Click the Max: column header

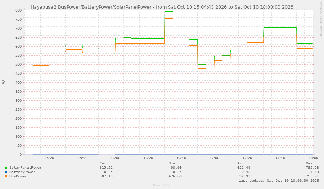(310, 163)
